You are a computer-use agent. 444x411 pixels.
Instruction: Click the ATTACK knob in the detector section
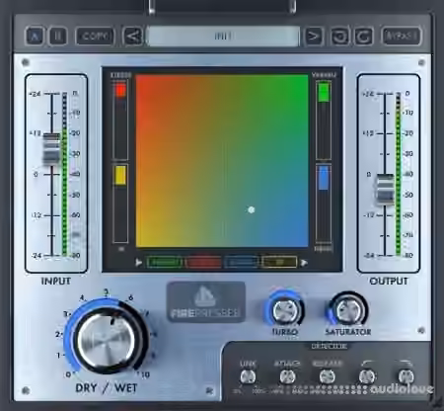[287, 377]
